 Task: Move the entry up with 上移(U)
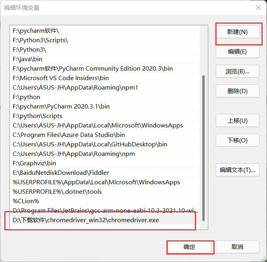(x=237, y=121)
